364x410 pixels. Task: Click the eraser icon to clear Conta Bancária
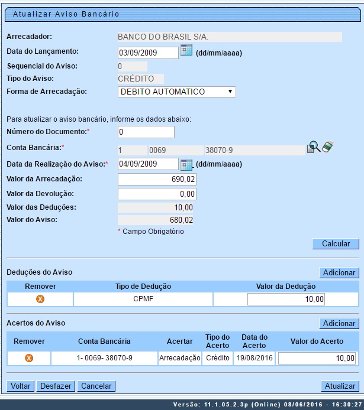(x=328, y=147)
